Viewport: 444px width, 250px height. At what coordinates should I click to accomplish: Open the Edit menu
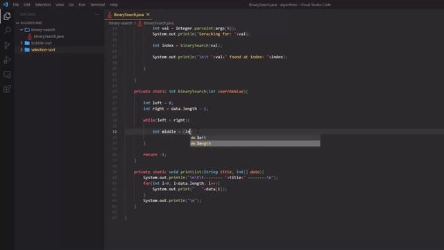click(x=27, y=5)
